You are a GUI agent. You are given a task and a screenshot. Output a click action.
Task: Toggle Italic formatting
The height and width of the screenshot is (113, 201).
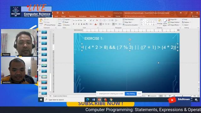(x=76, y=24)
